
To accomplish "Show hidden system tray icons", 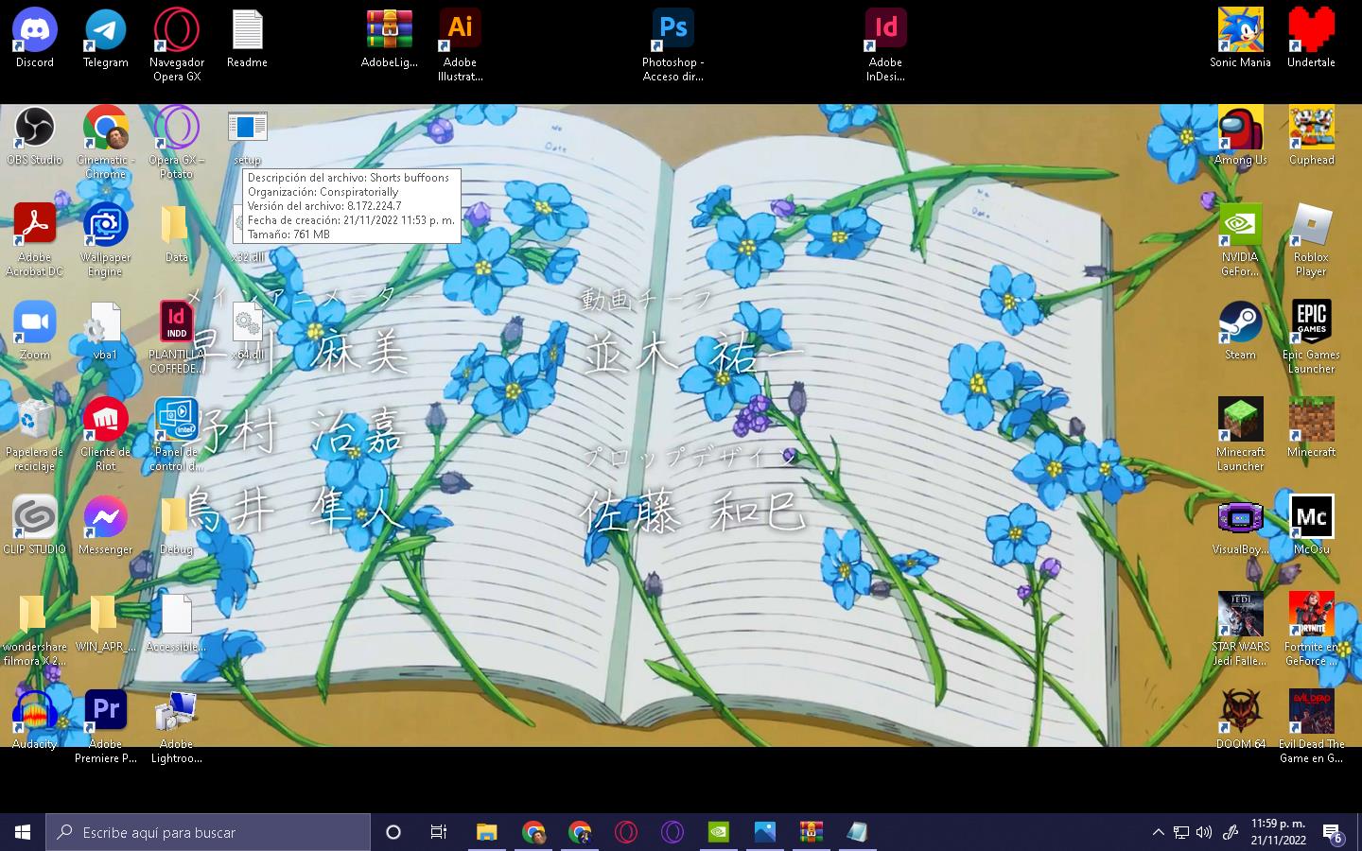I will click(x=1158, y=832).
